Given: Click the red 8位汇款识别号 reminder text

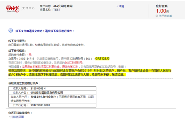Looking at the screenshot, I should (x=73, y=62).
